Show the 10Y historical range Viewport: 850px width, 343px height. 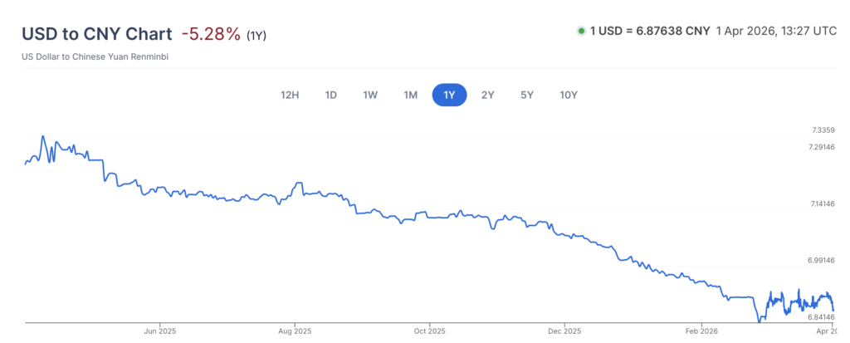(569, 95)
